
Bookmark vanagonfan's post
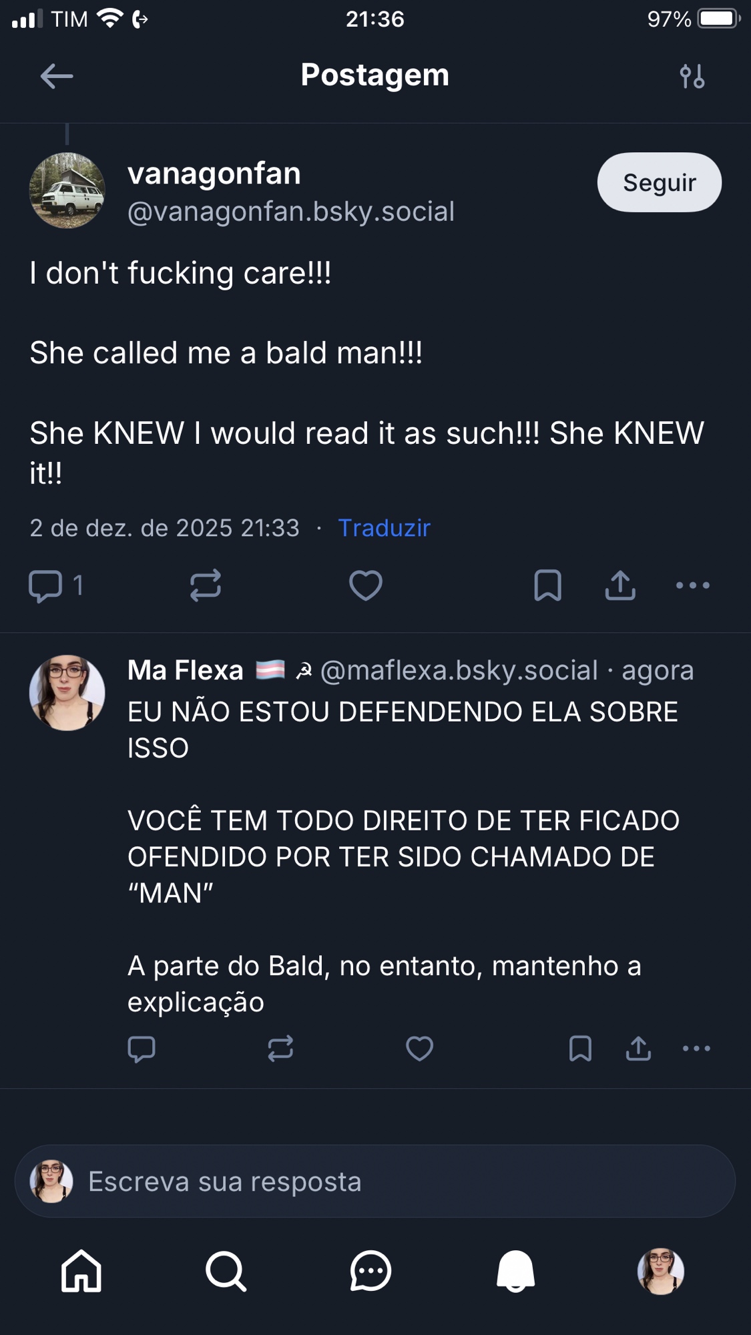coord(547,585)
